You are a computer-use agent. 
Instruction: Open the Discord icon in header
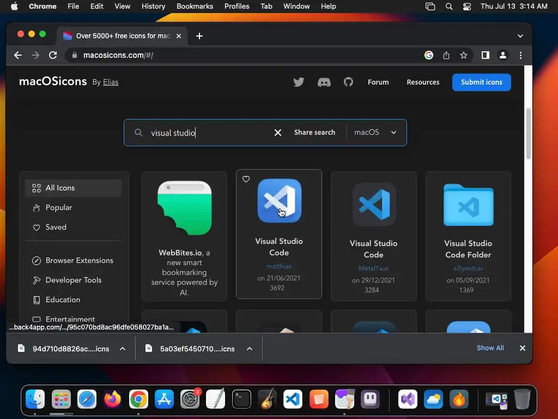click(324, 82)
